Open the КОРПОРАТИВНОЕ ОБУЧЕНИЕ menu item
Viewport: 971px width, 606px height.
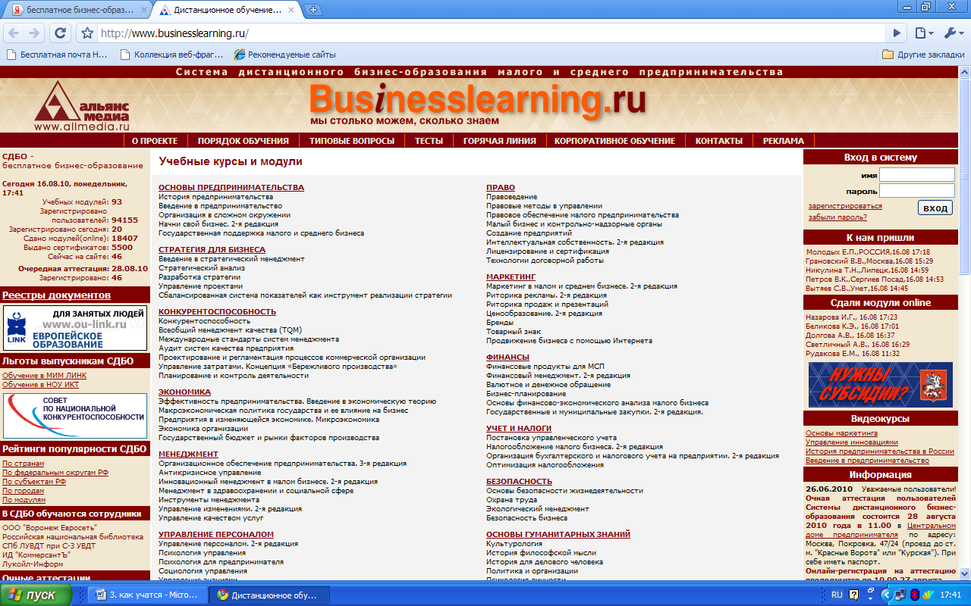click(x=614, y=141)
